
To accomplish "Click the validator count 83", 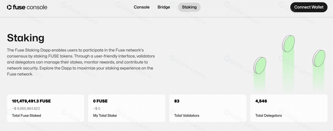I will point(177,101).
